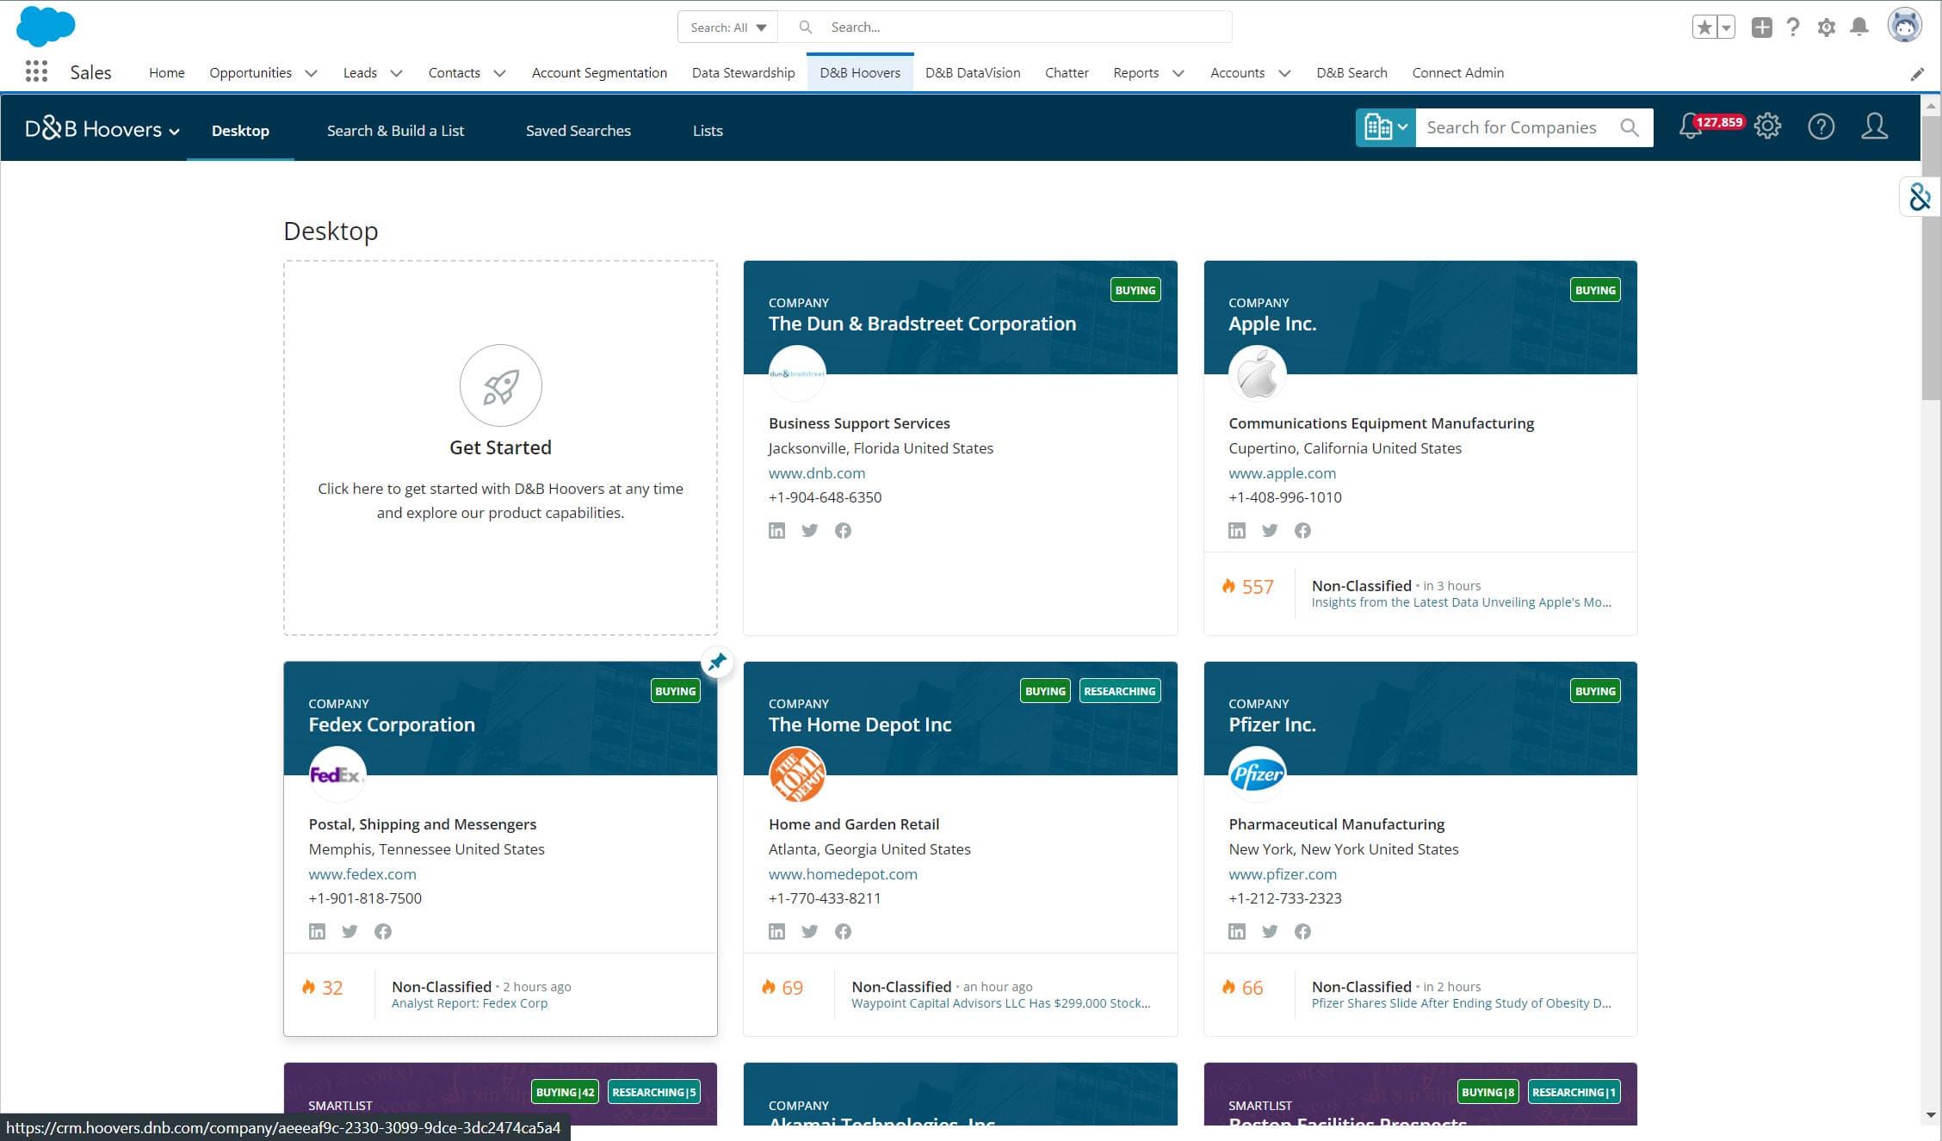Expand the Opportunities nav dropdown chevron
The image size is (1942, 1141).
311,73
